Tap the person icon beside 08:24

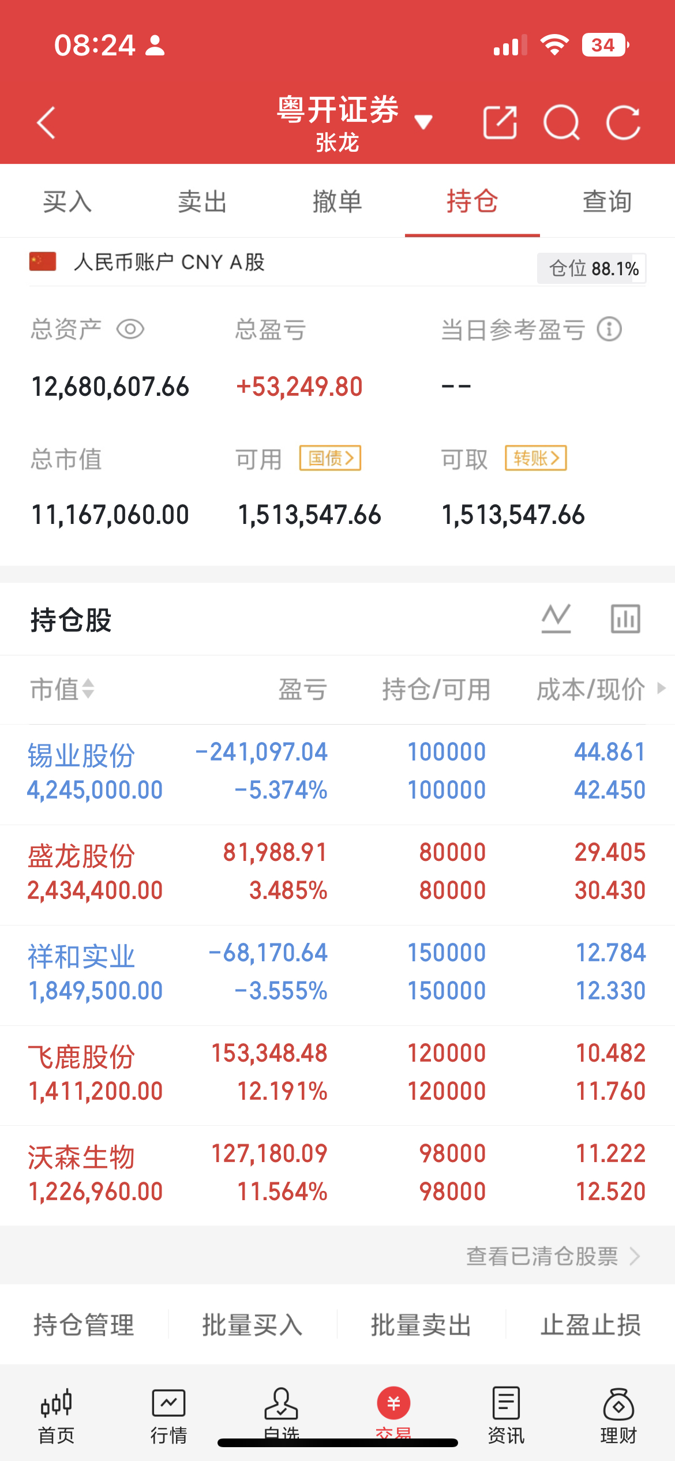click(x=155, y=45)
